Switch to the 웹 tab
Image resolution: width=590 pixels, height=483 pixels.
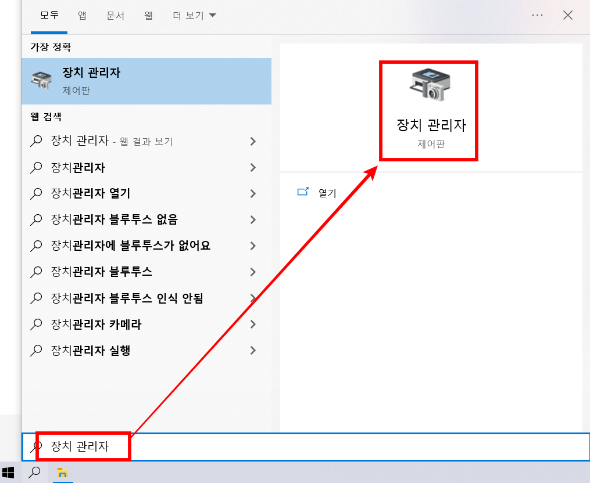coord(148,16)
